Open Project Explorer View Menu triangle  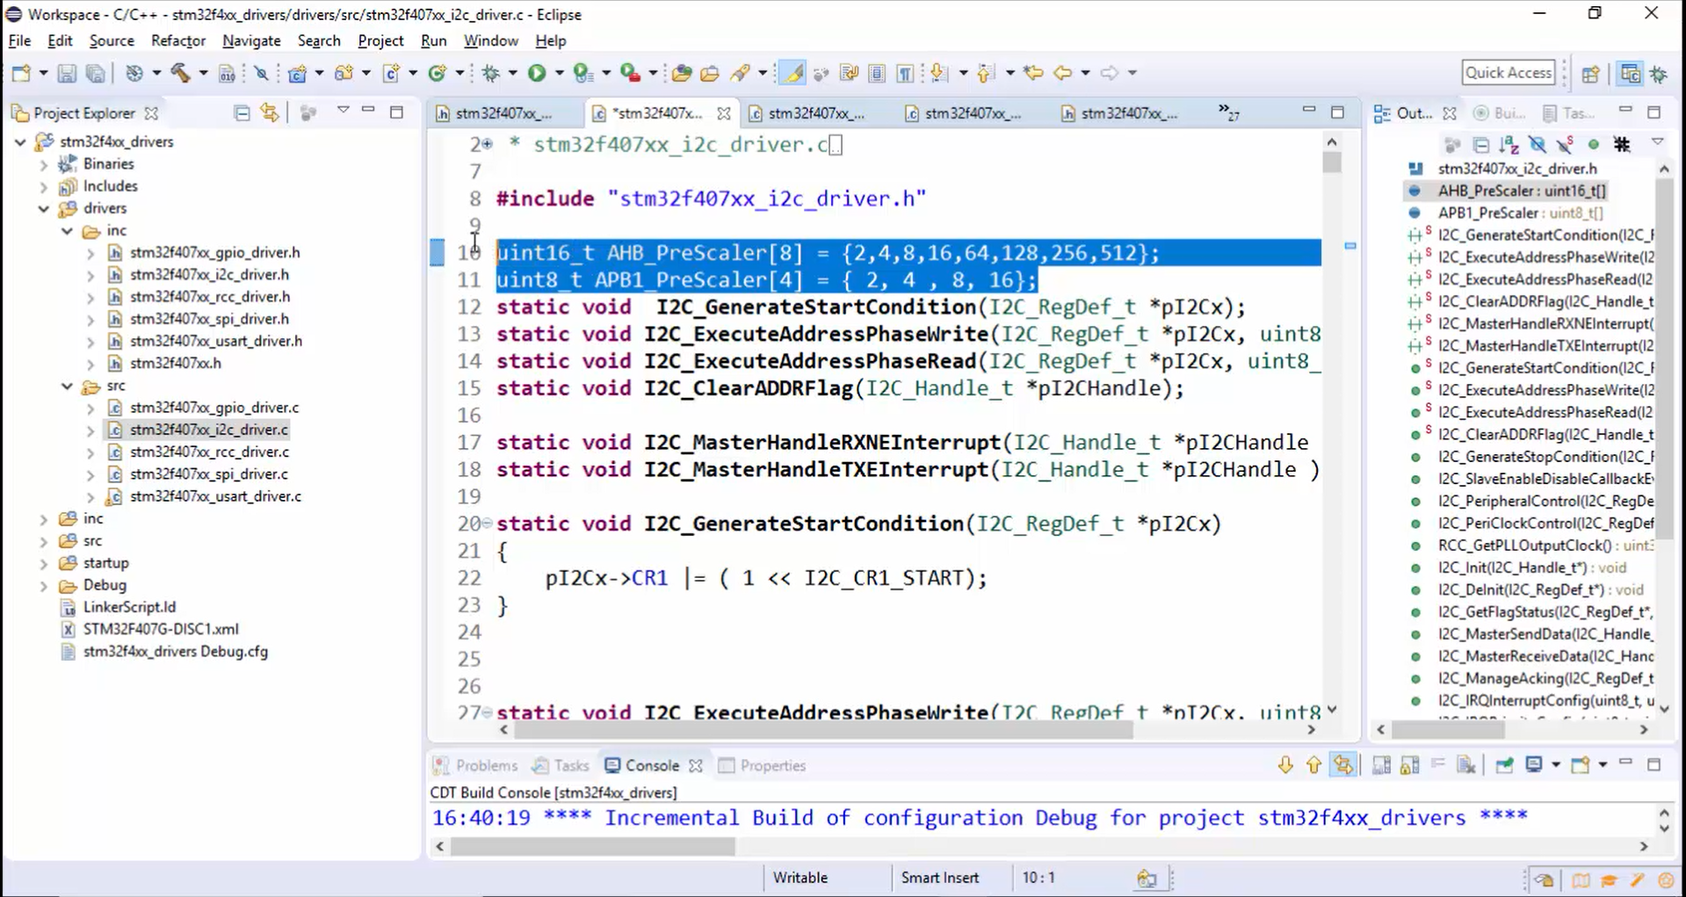pyautogui.click(x=343, y=112)
